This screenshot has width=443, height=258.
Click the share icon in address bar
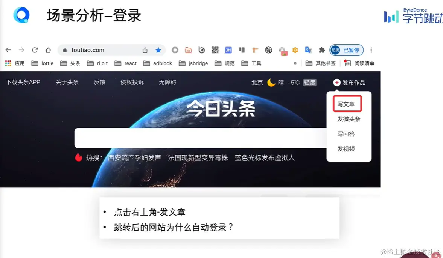145,50
